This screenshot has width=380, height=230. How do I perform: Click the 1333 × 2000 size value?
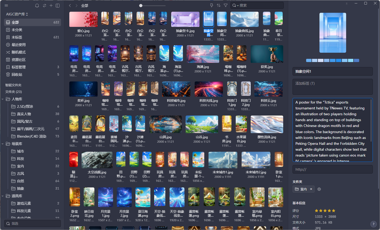coord(325,217)
